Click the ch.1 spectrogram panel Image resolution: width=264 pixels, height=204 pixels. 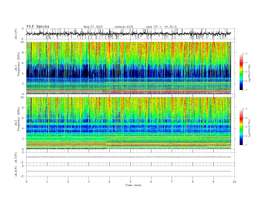click(x=128, y=68)
